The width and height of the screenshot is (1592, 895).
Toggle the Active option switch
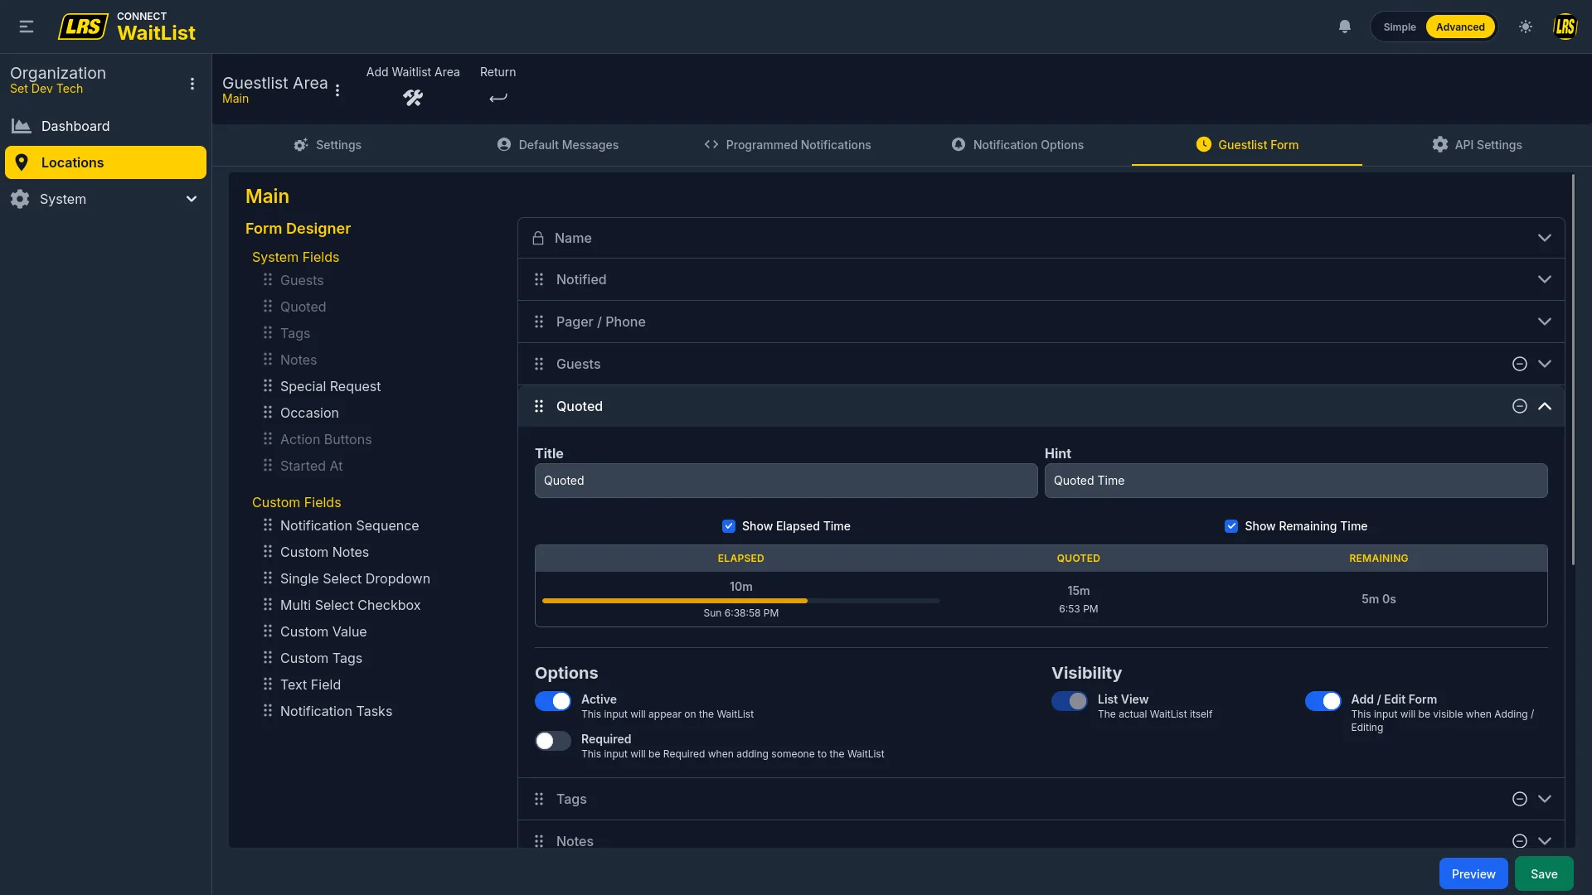pyautogui.click(x=553, y=701)
